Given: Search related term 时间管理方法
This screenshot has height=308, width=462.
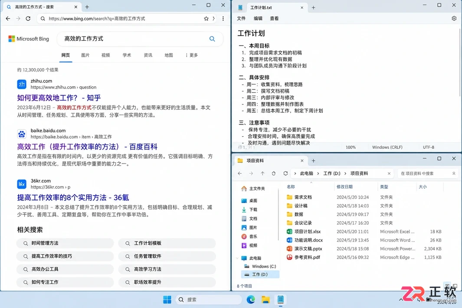Looking at the screenshot, I should pyautogui.click(x=65, y=243).
